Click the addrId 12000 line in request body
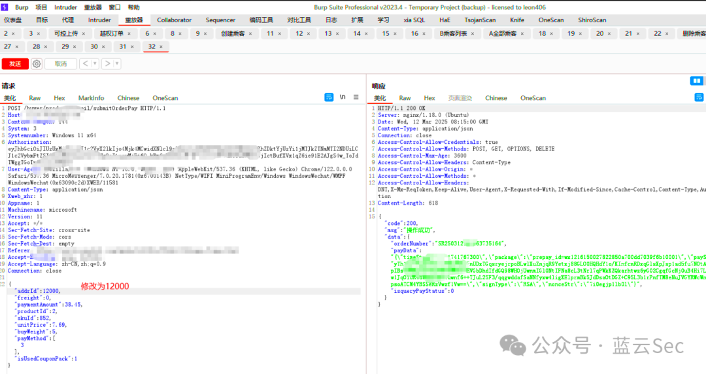706x374 pixels. [x=184, y=291]
